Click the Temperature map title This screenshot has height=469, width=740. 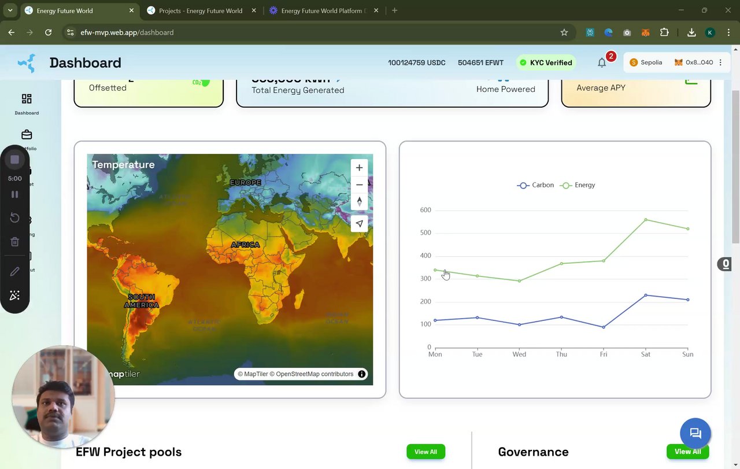point(123,165)
